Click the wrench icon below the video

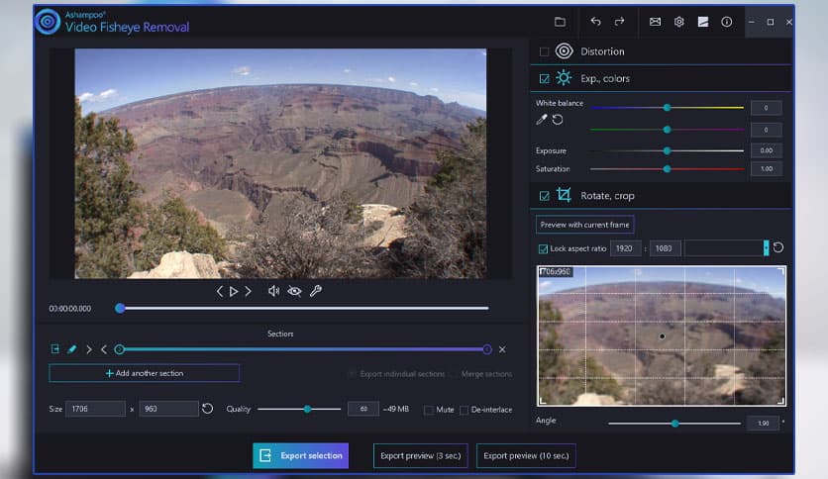(316, 291)
